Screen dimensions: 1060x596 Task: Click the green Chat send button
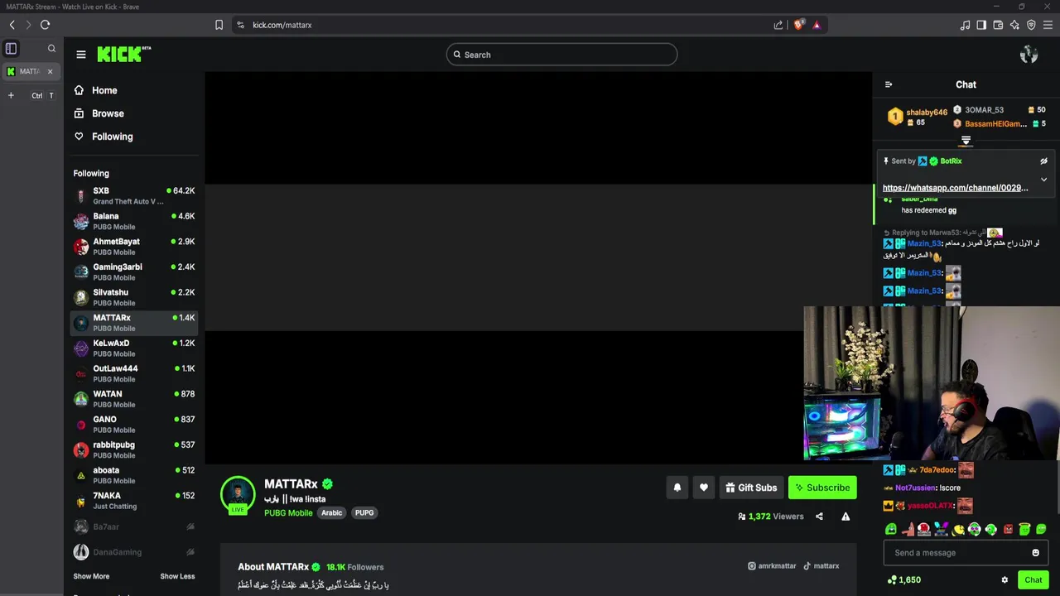[1033, 579]
